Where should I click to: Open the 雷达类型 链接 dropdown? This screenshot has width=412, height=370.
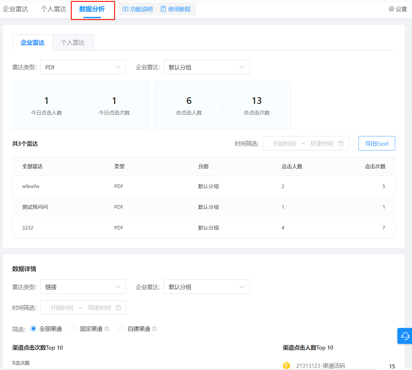[83, 287]
